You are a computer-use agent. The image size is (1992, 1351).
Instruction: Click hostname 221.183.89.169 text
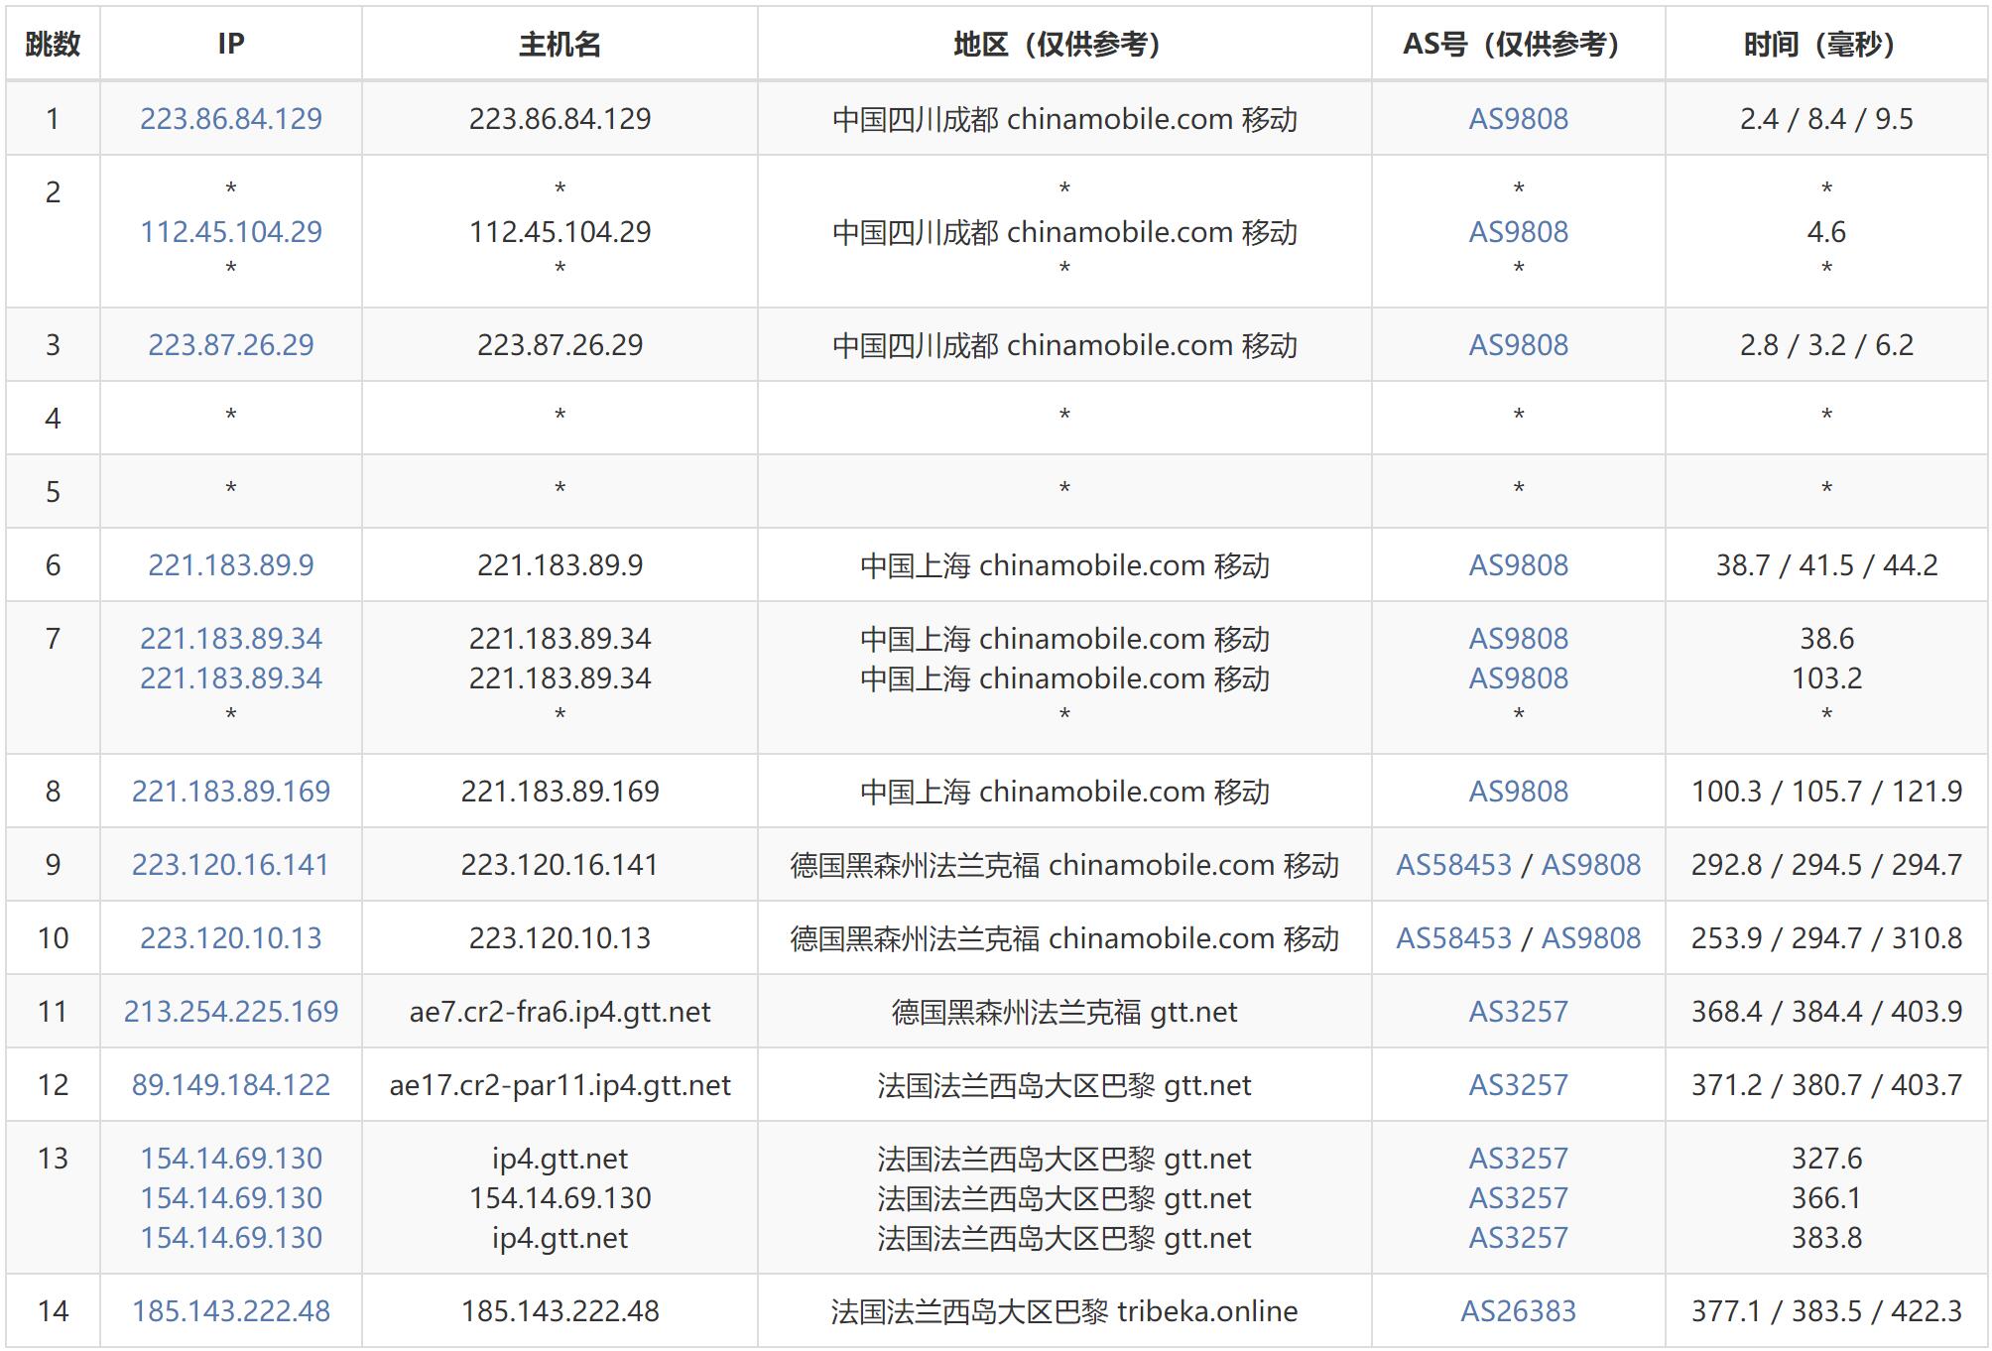pyautogui.click(x=560, y=792)
